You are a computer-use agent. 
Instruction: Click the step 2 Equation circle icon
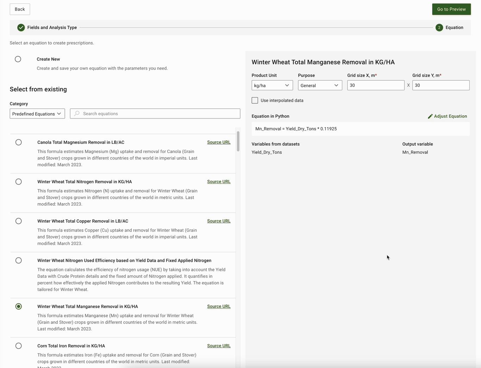click(439, 27)
